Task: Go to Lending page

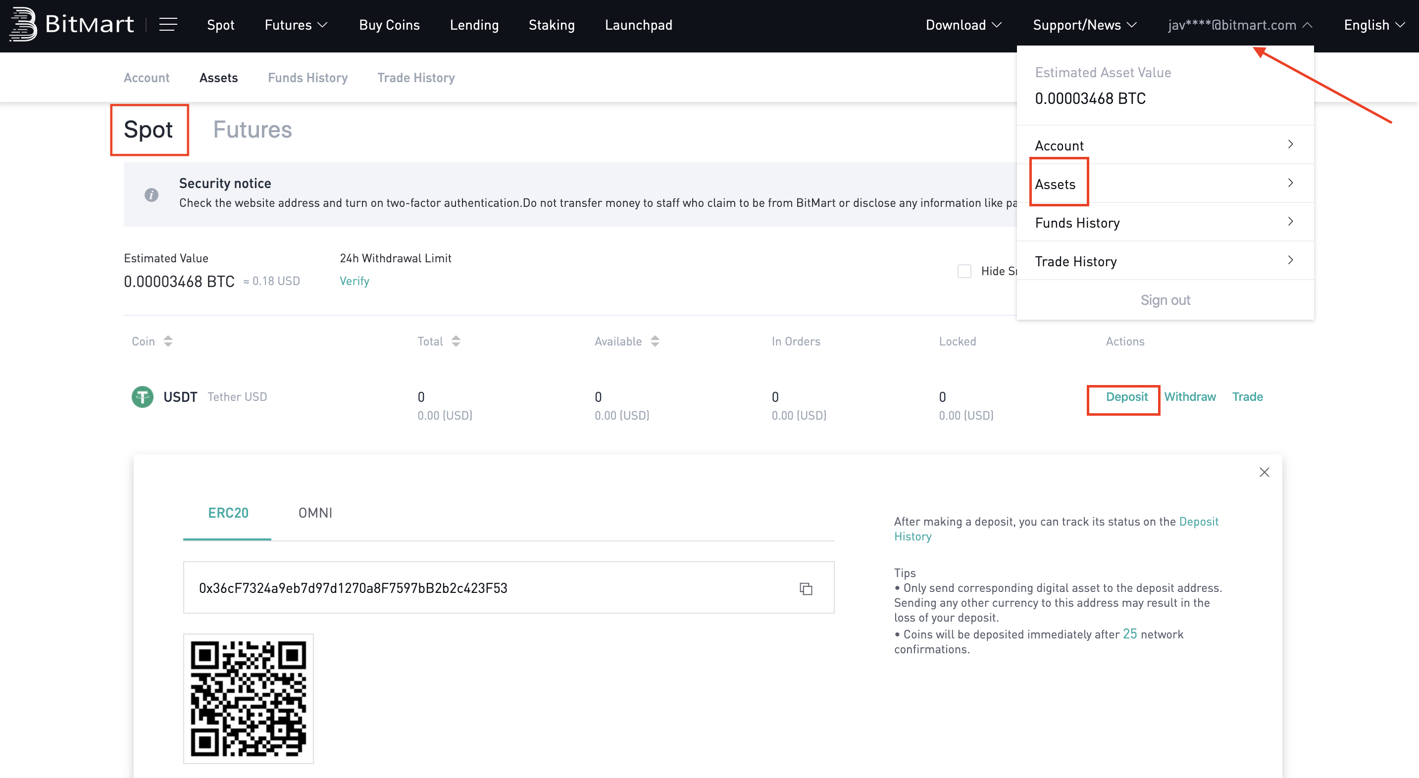Action: [474, 25]
